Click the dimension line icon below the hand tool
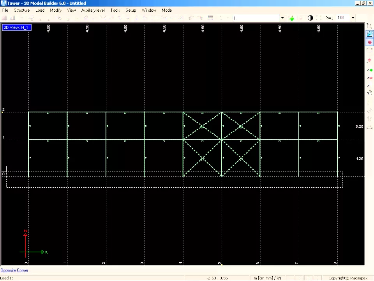The height and width of the screenshot is (281, 374). tap(369, 128)
